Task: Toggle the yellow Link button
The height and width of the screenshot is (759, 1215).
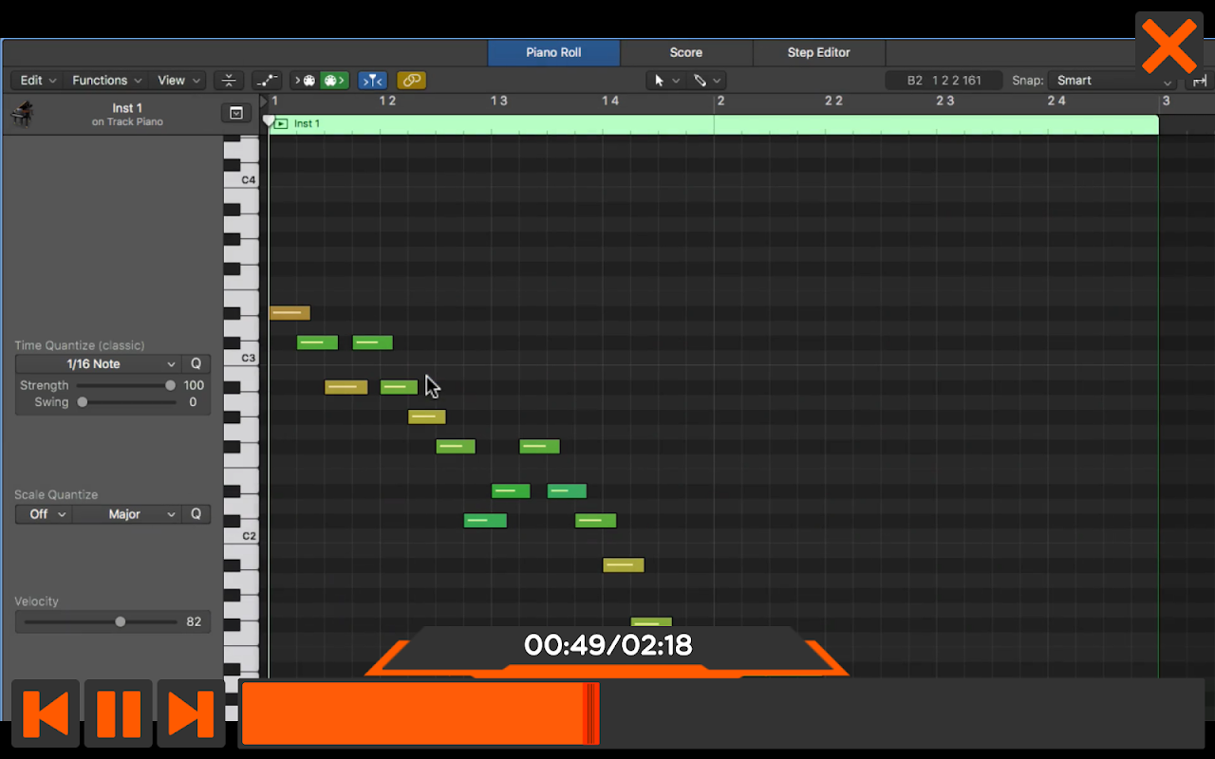Action: tap(411, 81)
